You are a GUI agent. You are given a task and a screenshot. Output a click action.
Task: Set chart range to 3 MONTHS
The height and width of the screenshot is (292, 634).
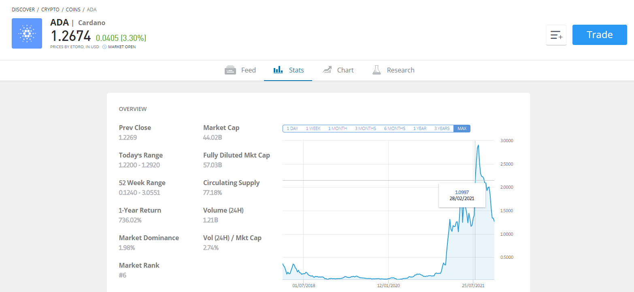pyautogui.click(x=366, y=128)
